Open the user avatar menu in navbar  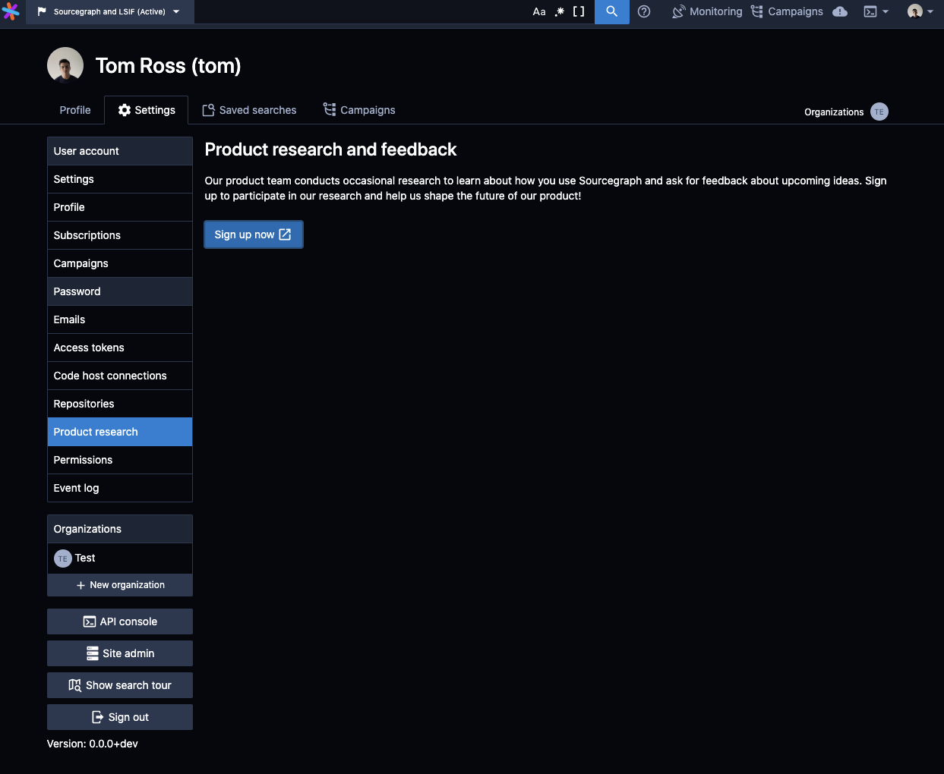pos(920,11)
